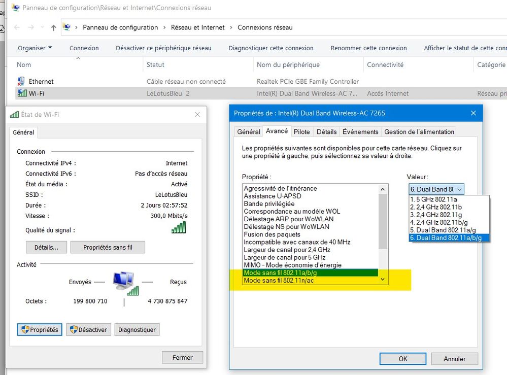Open the Organiser dropdown menu
This screenshot has height=375, width=507.
coord(33,48)
